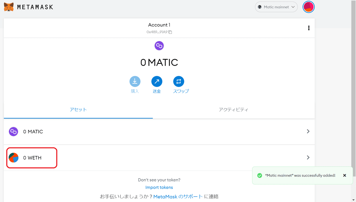Viewport: 356px width, 202px height.
Task: Click the green success checkmark icon
Action: tap(259, 176)
